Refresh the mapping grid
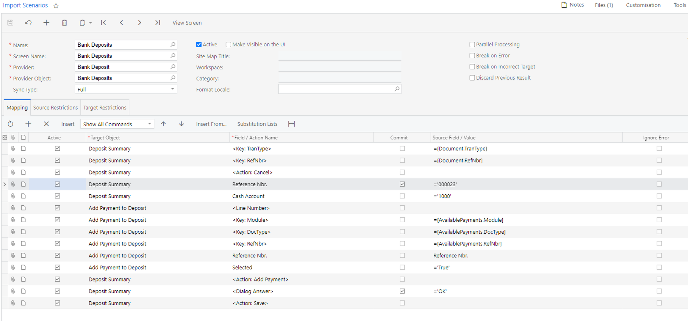The image size is (688, 321). point(10,124)
